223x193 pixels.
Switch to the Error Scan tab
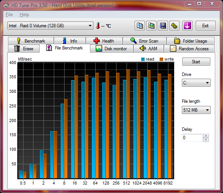145,41
